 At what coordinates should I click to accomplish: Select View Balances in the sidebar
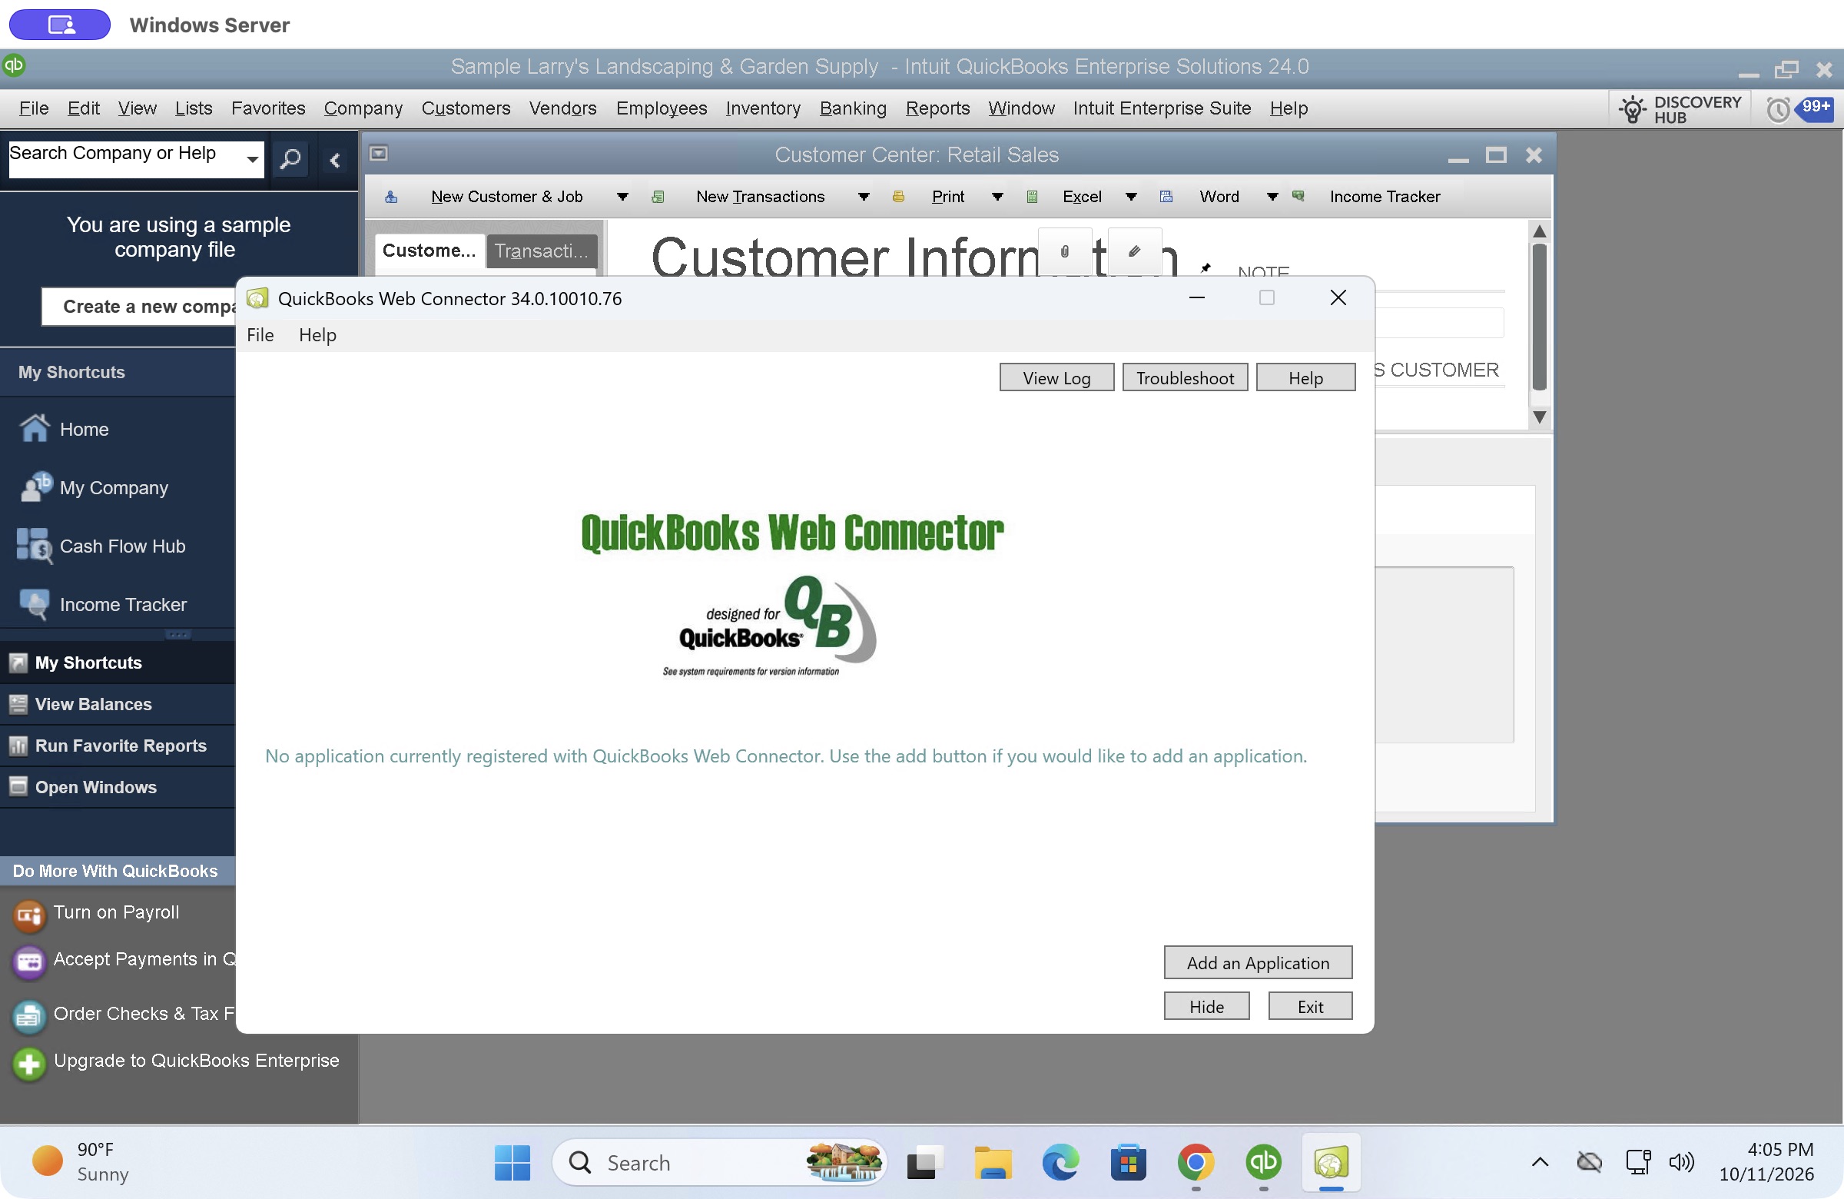click(118, 704)
